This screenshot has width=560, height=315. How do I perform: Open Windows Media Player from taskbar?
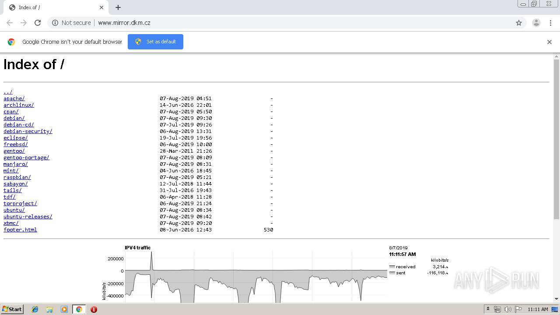[x=64, y=309]
